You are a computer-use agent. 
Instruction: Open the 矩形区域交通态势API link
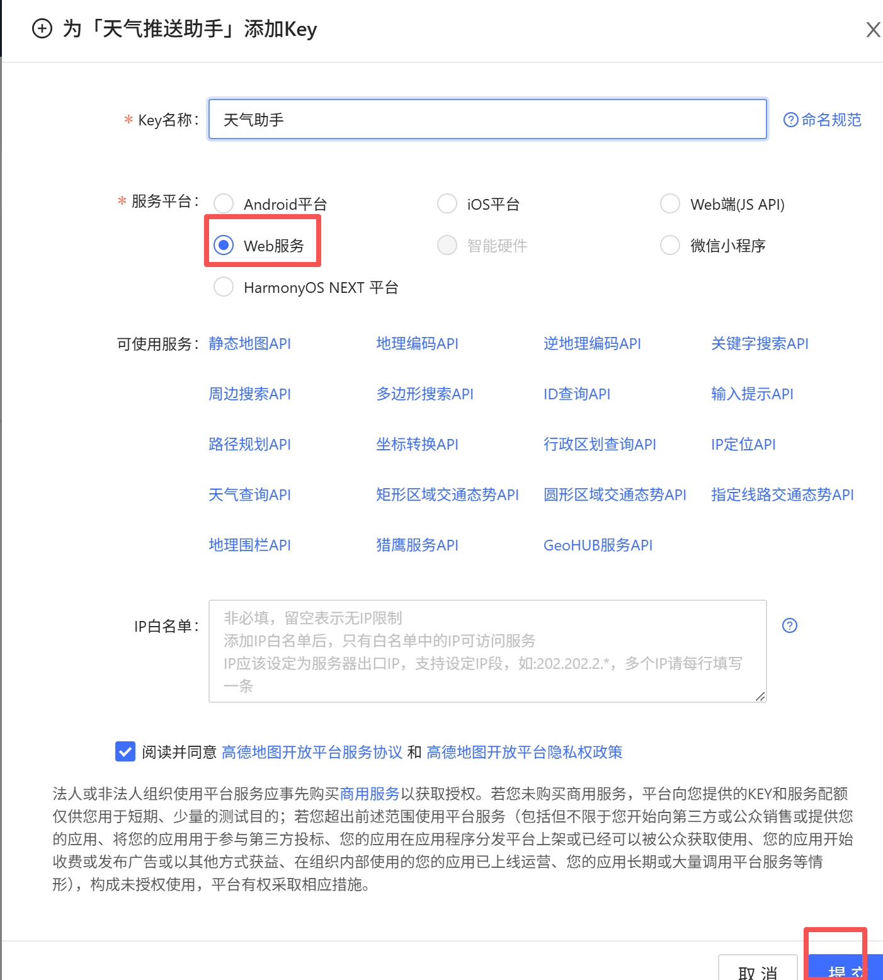pos(447,494)
